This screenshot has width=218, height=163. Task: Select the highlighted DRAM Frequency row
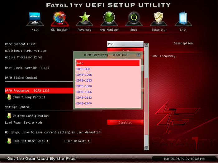pyautogui.click(x=39, y=91)
